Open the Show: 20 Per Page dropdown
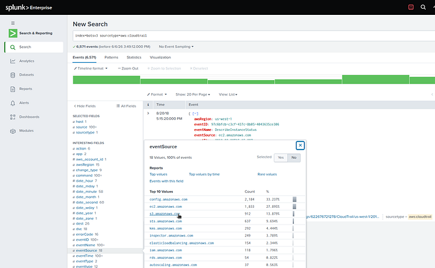 [193, 94]
